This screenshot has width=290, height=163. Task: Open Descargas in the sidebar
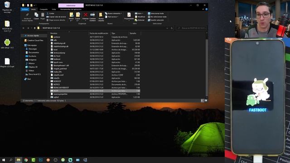coord(31,49)
